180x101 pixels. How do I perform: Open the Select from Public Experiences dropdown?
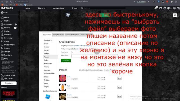110,70
